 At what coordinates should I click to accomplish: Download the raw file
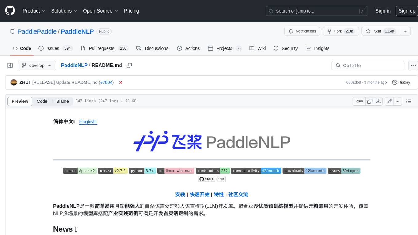click(x=378, y=101)
